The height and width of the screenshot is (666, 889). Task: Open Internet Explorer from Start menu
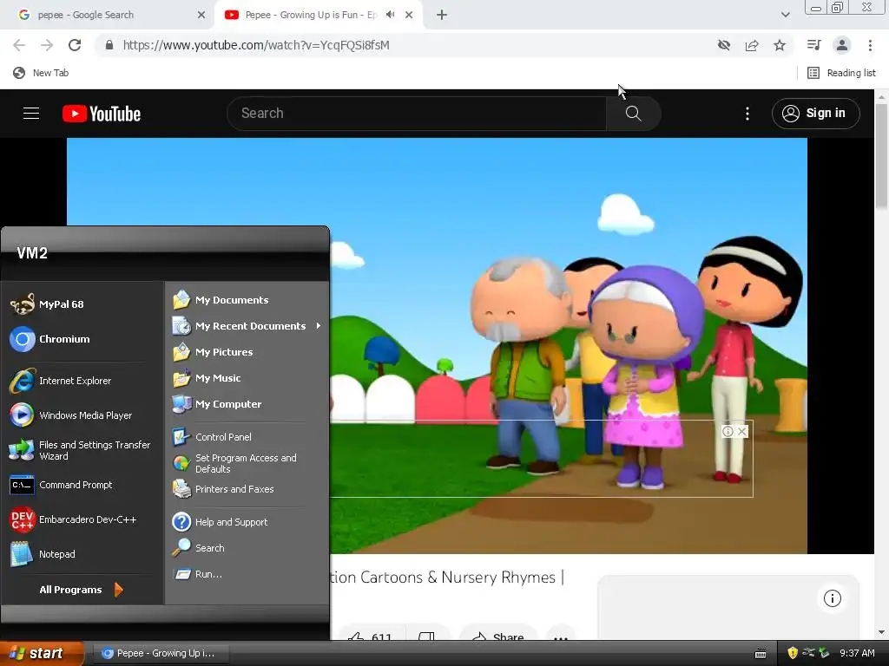pyautogui.click(x=62, y=381)
